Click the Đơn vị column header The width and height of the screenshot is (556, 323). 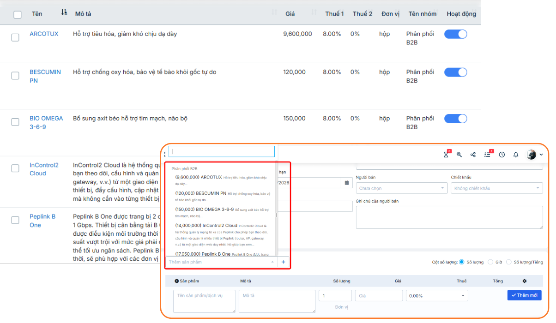(x=391, y=14)
